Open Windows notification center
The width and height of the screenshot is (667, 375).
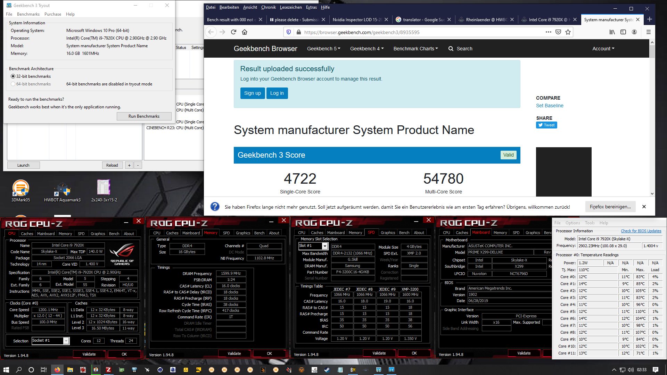[656, 370]
